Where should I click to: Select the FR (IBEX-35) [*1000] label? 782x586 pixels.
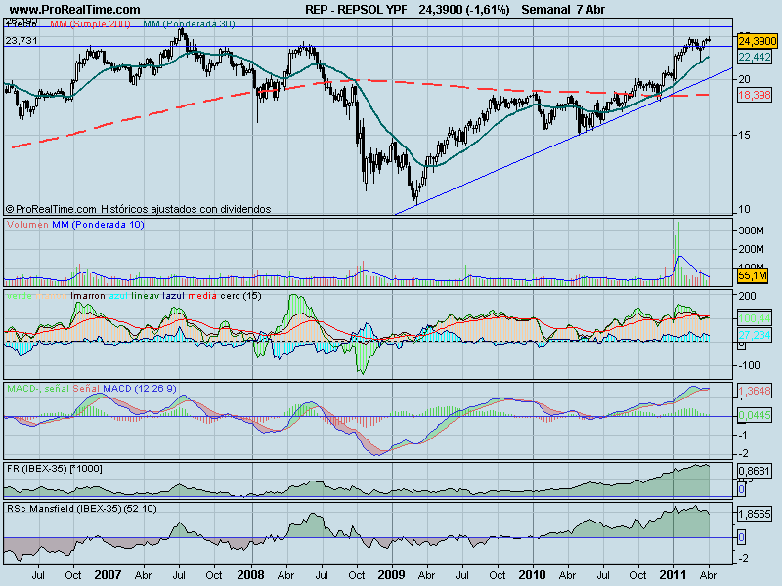coord(55,469)
